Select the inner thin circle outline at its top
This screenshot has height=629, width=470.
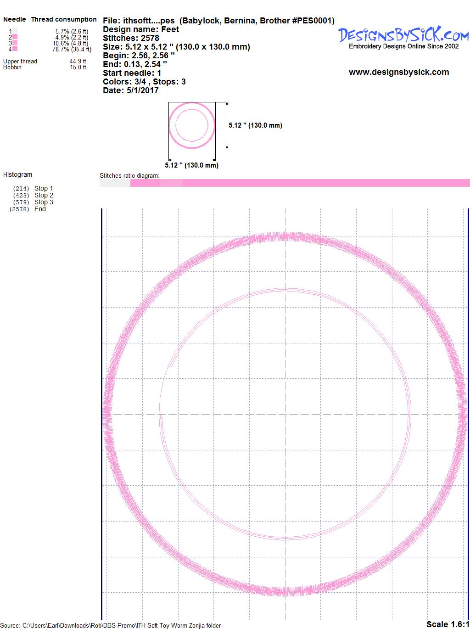[285, 290]
